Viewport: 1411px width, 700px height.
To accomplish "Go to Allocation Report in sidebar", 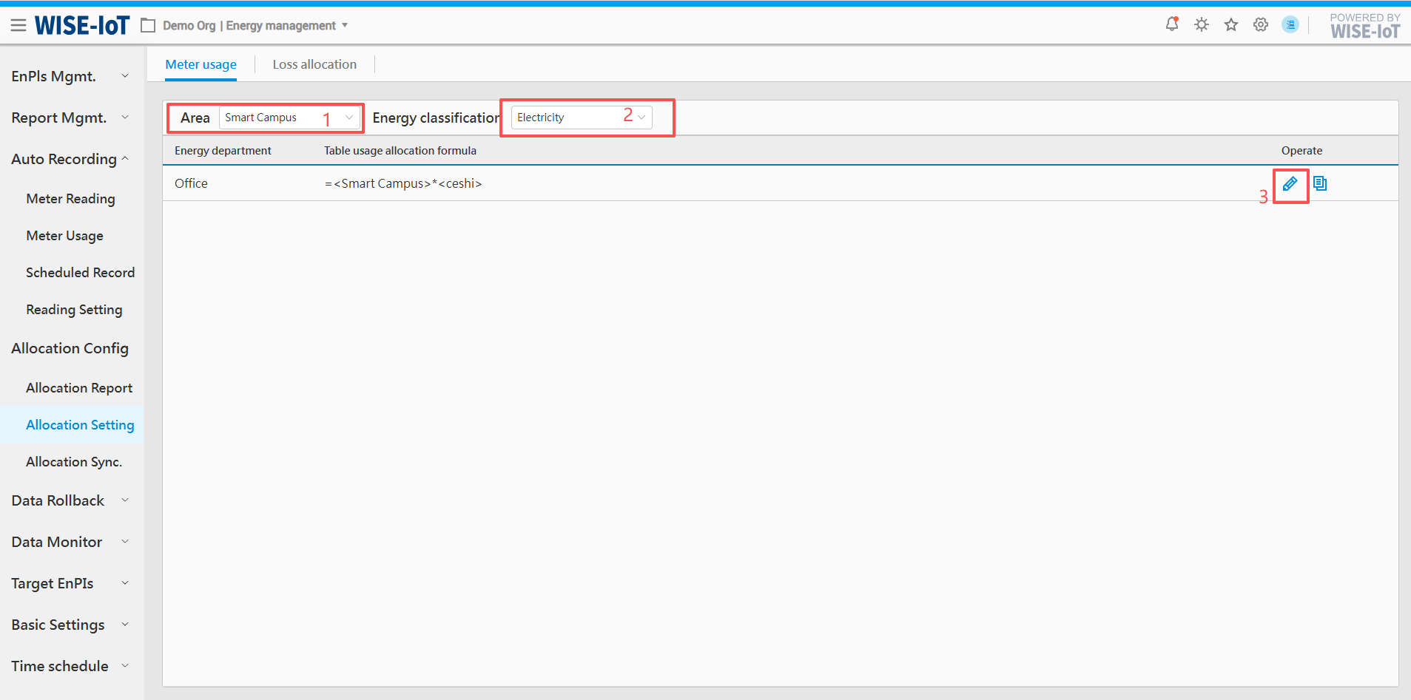I will (x=79, y=388).
